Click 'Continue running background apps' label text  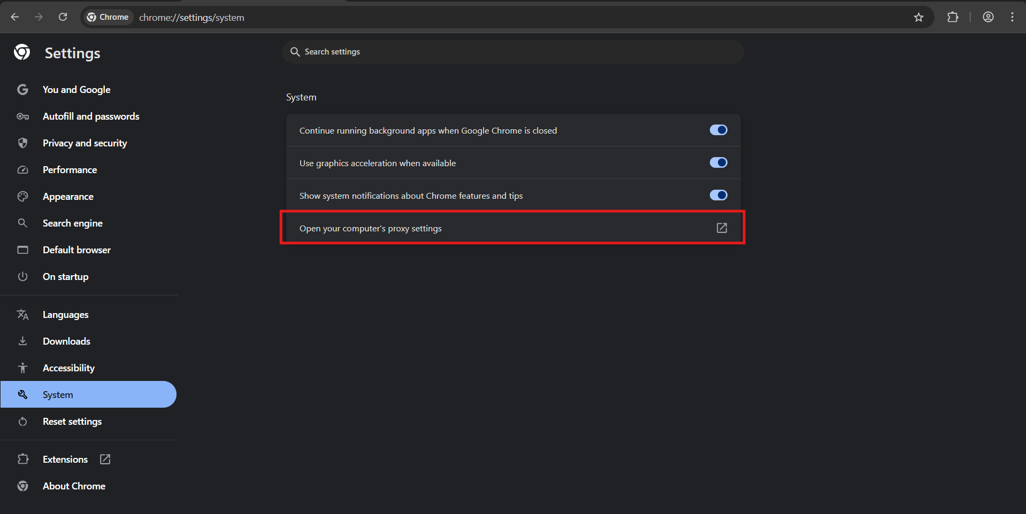tap(428, 130)
